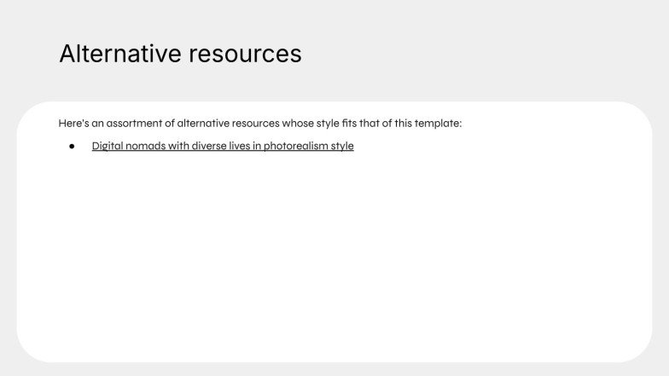Click 'that of this' in the intro sentence
Image resolution: width=669 pixels, height=376 pixels.
(x=386, y=123)
